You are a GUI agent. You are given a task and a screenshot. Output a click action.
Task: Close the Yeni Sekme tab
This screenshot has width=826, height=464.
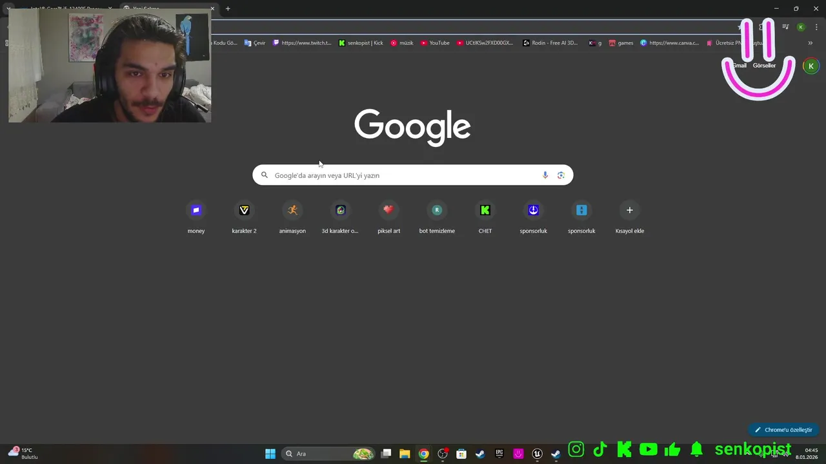[212, 9]
